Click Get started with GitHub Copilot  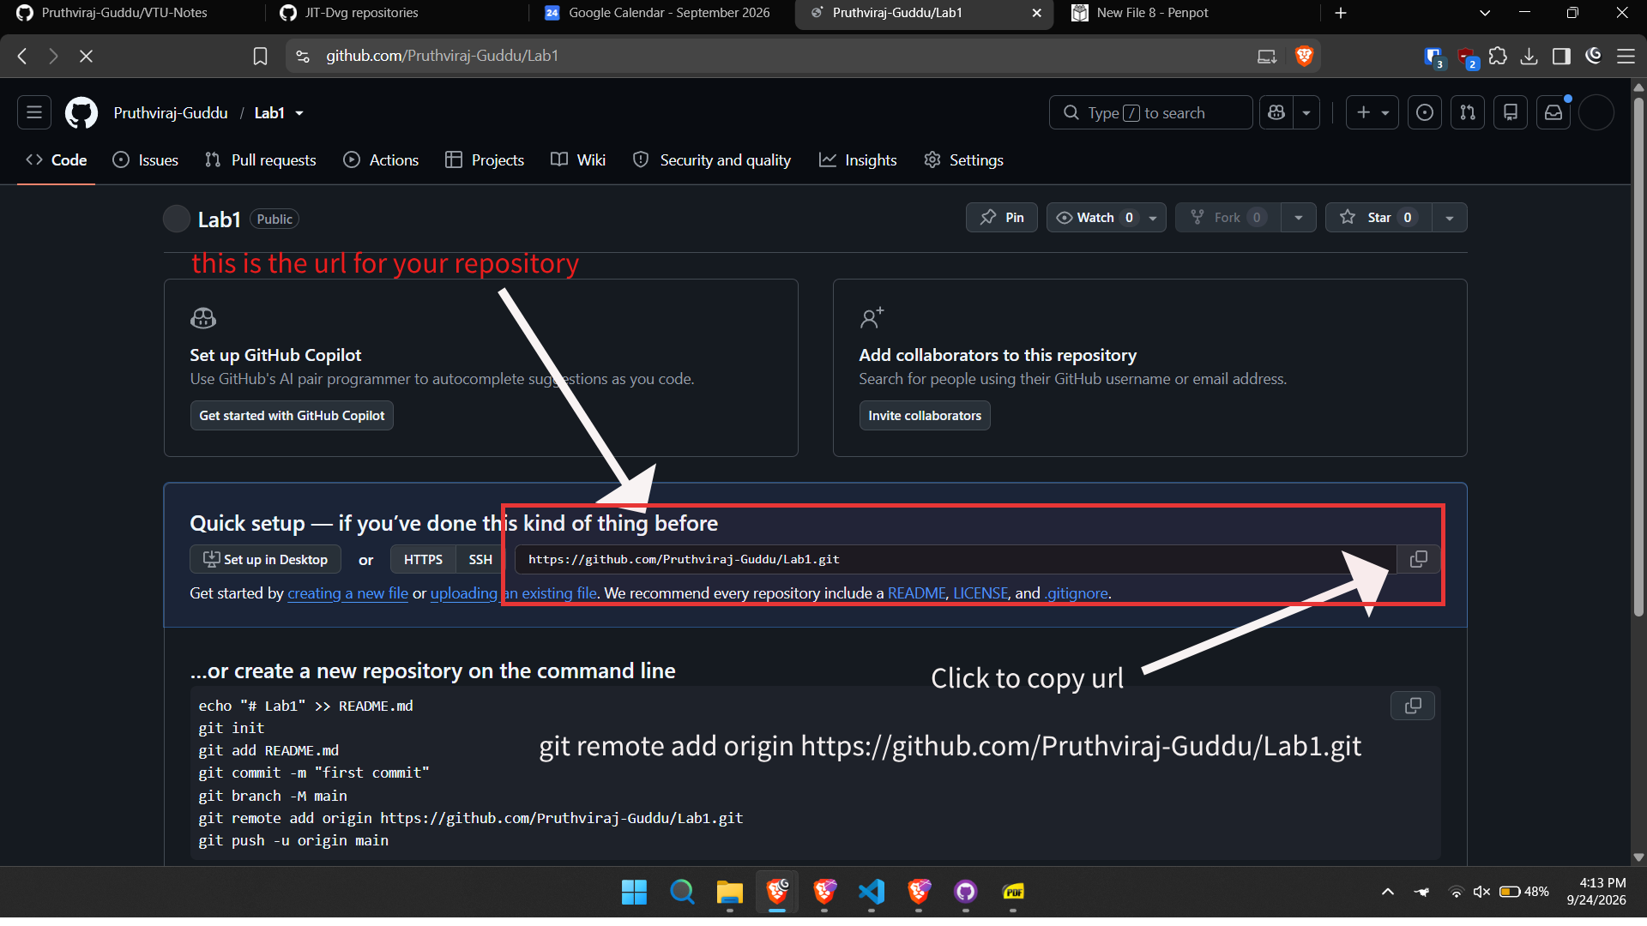click(x=292, y=416)
